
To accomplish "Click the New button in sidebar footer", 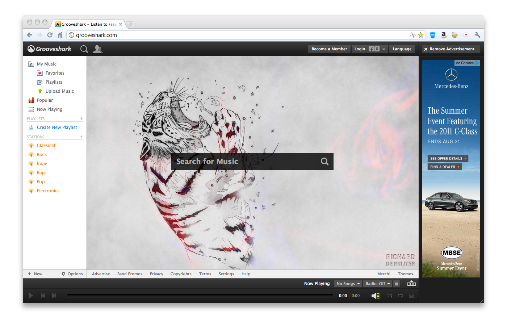I will pyautogui.click(x=35, y=274).
